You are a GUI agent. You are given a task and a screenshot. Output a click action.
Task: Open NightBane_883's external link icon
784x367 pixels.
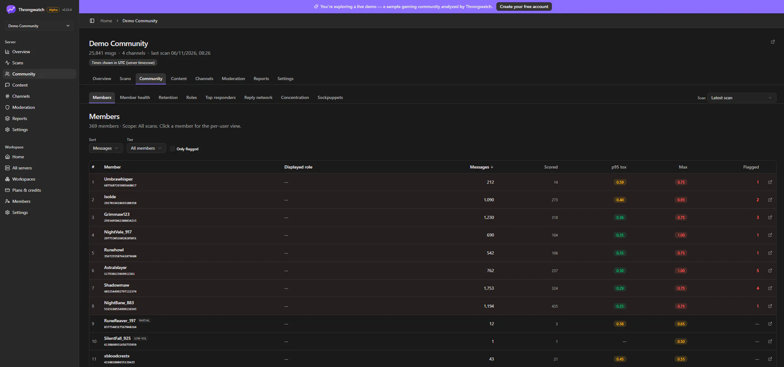770,306
